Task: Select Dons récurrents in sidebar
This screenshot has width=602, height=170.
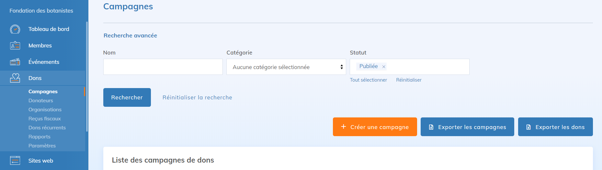Action: click(47, 128)
